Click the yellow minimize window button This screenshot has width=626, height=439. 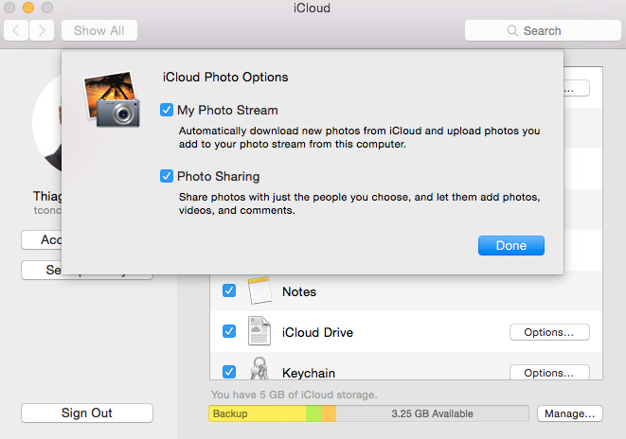coord(28,8)
